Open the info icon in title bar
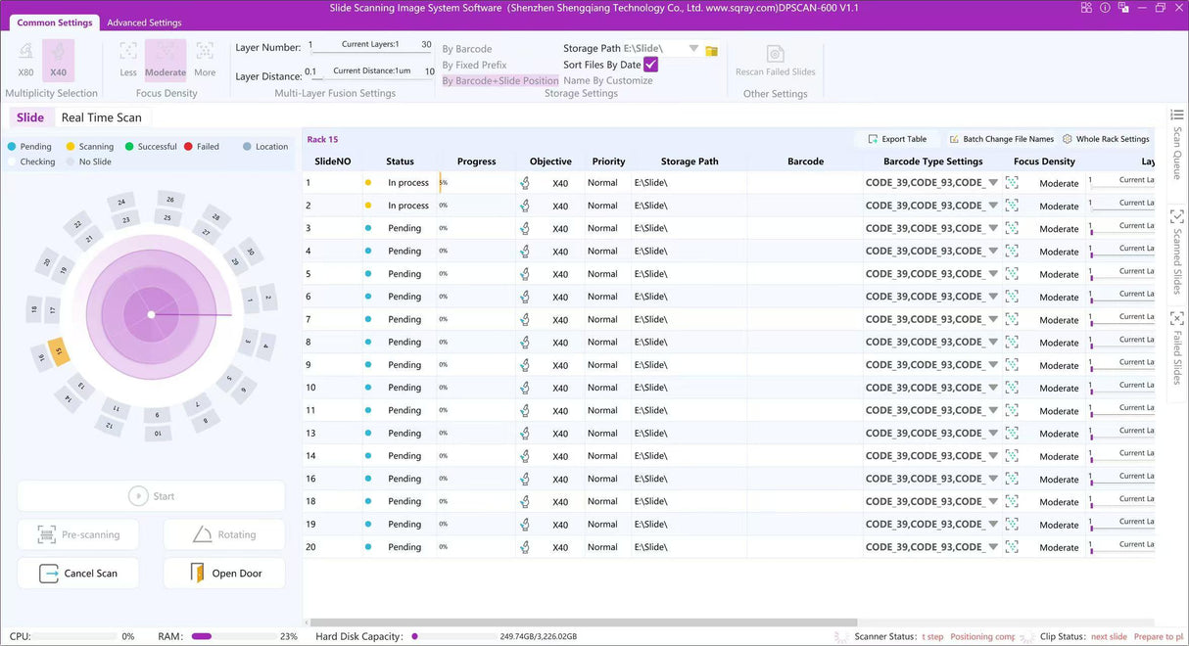This screenshot has height=646, width=1189. (1105, 8)
